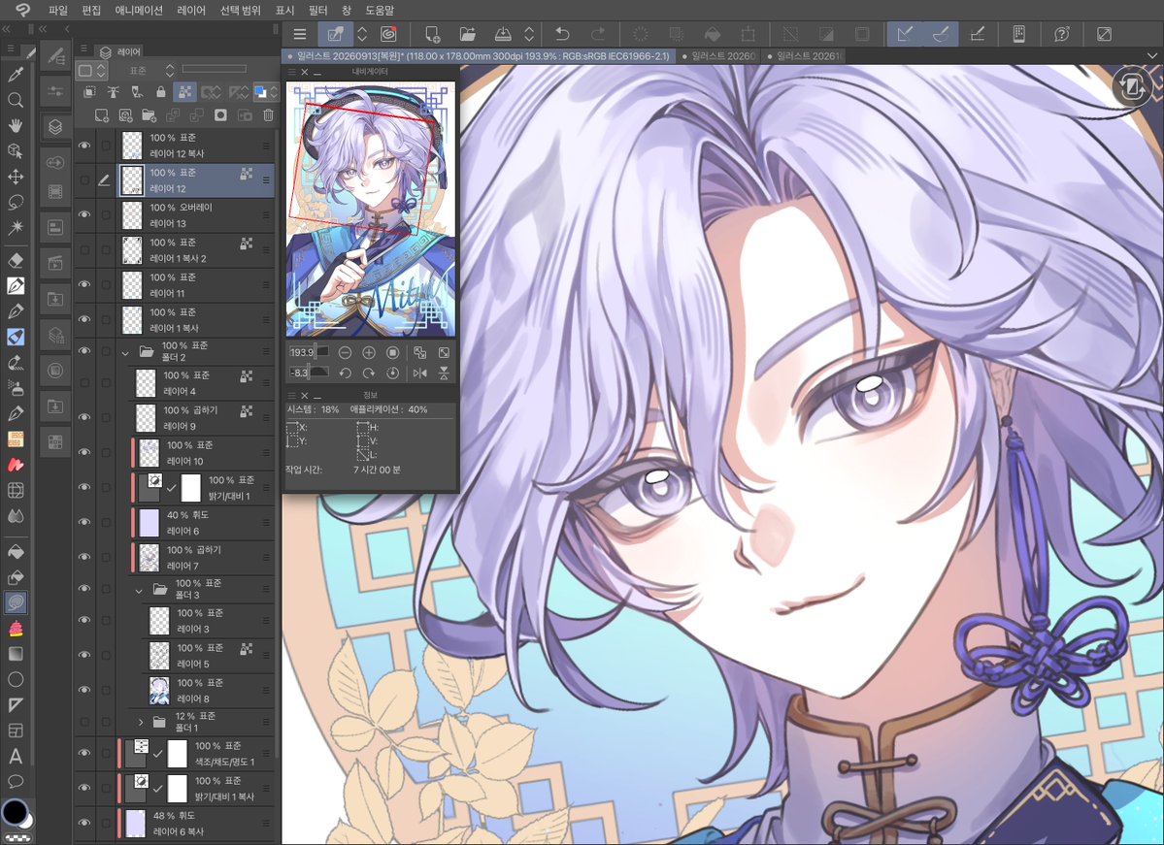Open the command bar hamburger menu
The width and height of the screenshot is (1164, 845).
coord(300,34)
